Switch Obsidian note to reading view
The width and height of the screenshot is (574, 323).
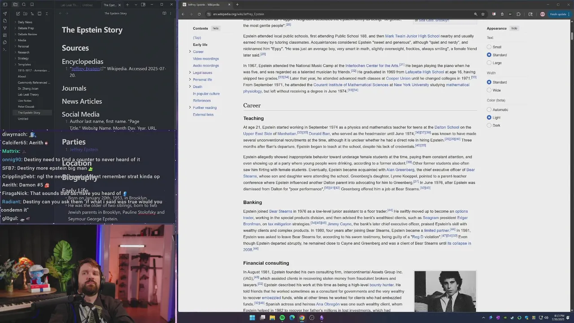(164, 13)
